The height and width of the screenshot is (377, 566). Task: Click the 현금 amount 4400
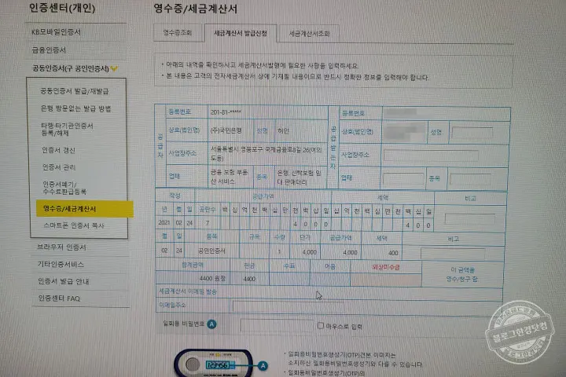tap(249, 279)
